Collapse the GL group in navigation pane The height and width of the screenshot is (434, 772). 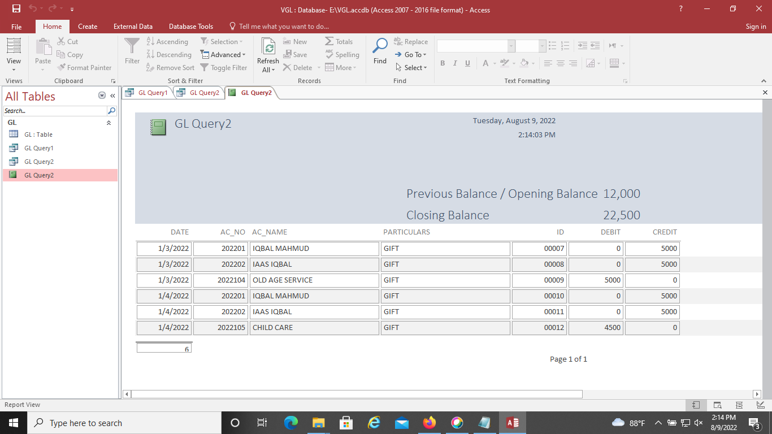click(x=109, y=123)
